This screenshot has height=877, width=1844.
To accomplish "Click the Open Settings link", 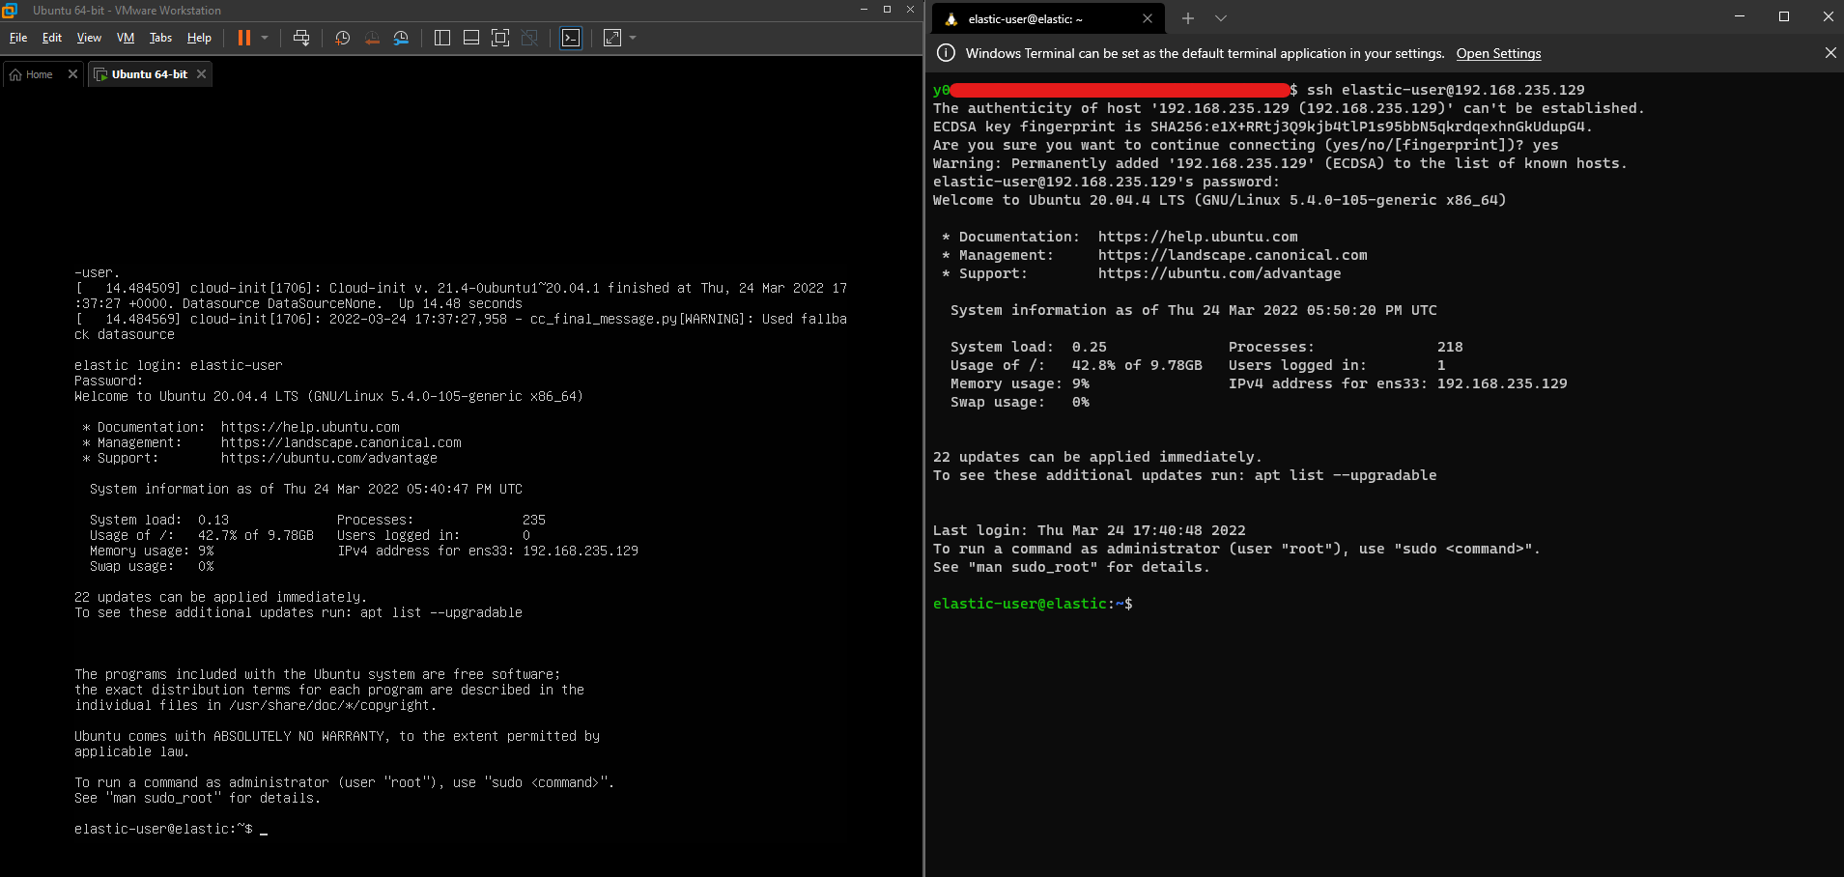I will [x=1498, y=54].
